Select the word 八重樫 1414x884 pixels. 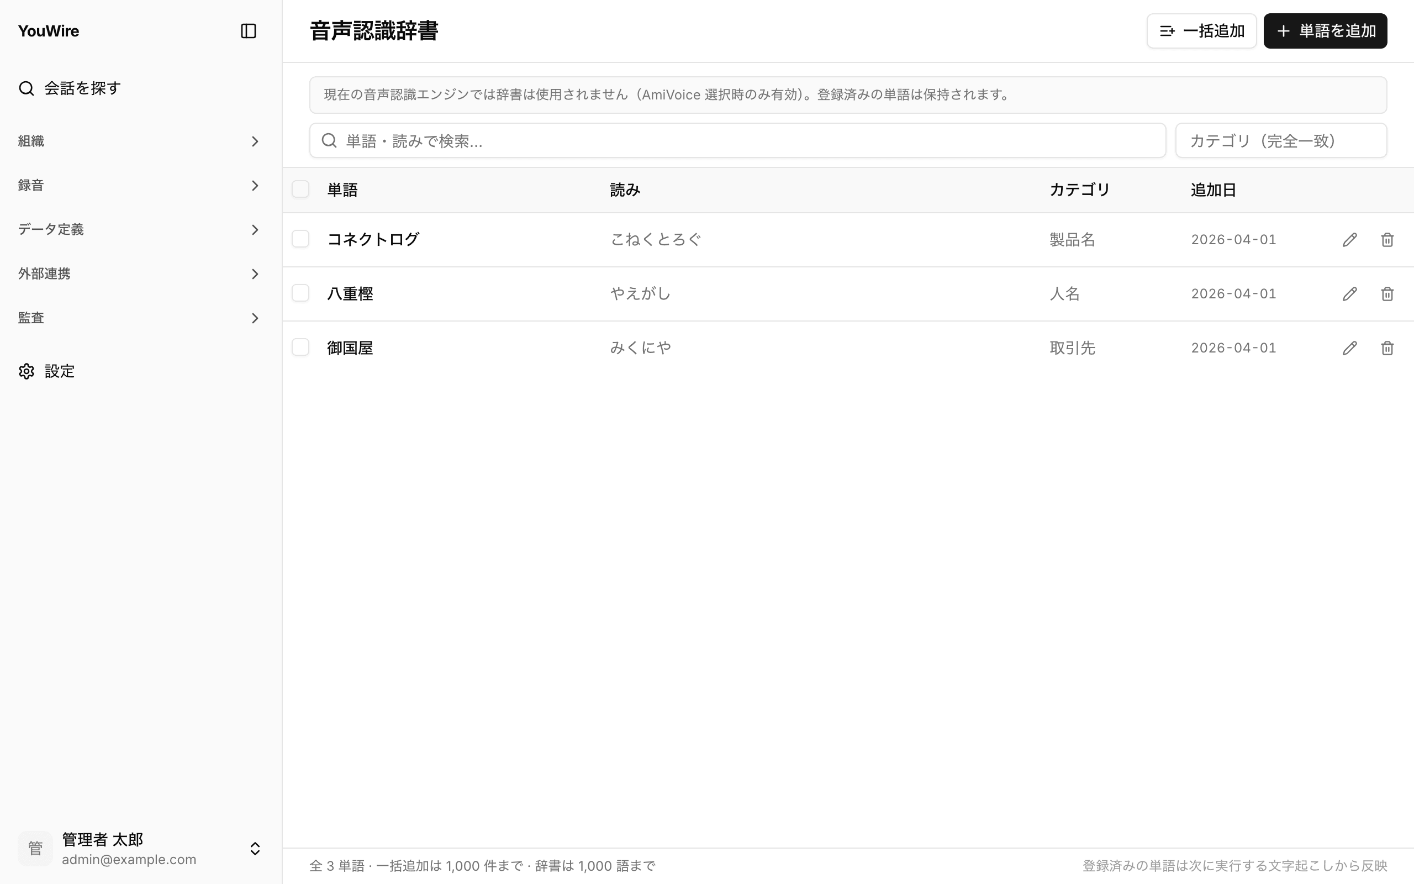click(x=350, y=293)
